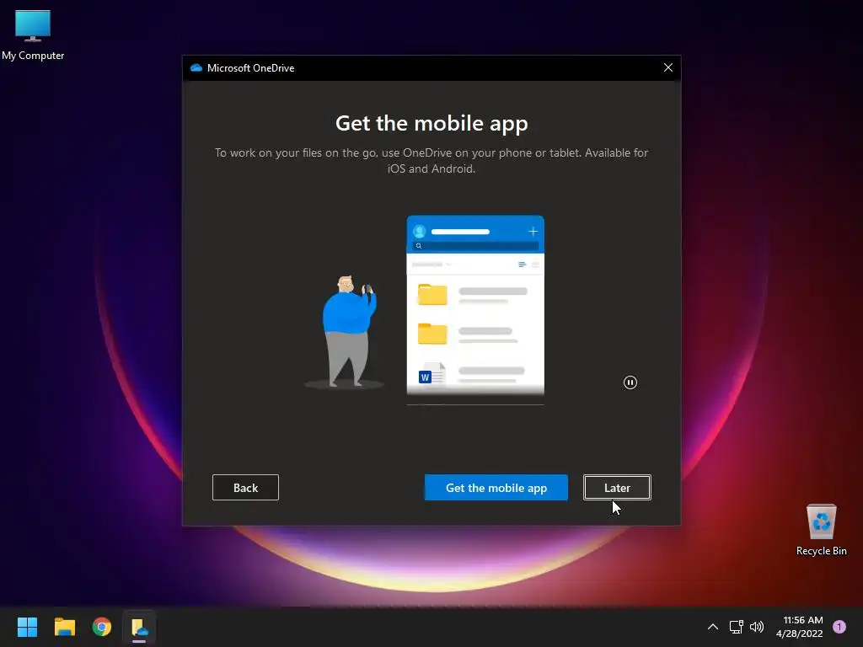863x647 pixels.
Task: Go Back in the OneDrive setup
Action: [245, 488]
